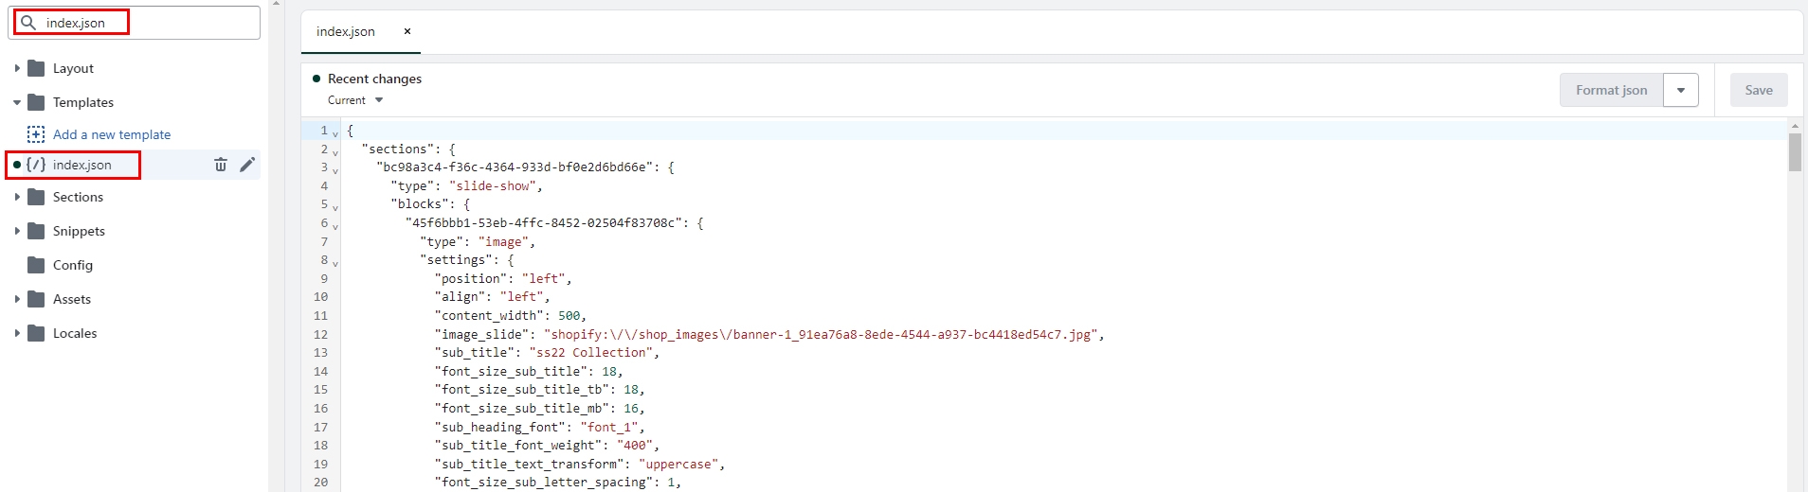Click the index.json file type icon
The height and width of the screenshot is (492, 1808).
[x=36, y=165]
